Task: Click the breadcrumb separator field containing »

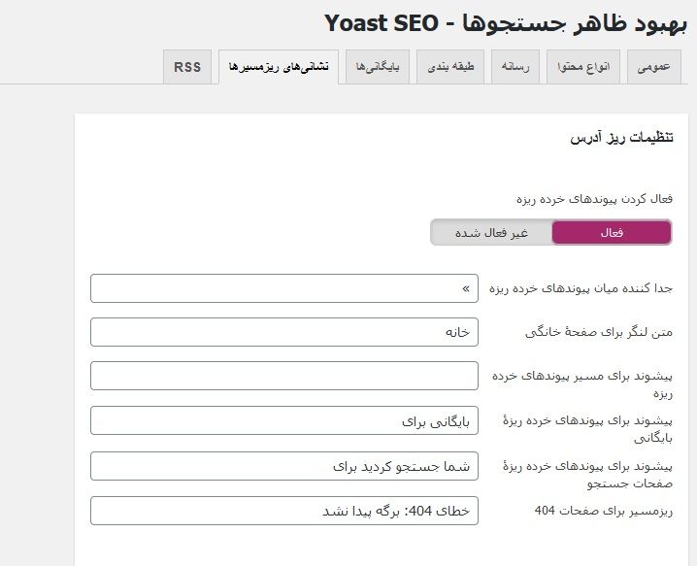Action: point(284,288)
